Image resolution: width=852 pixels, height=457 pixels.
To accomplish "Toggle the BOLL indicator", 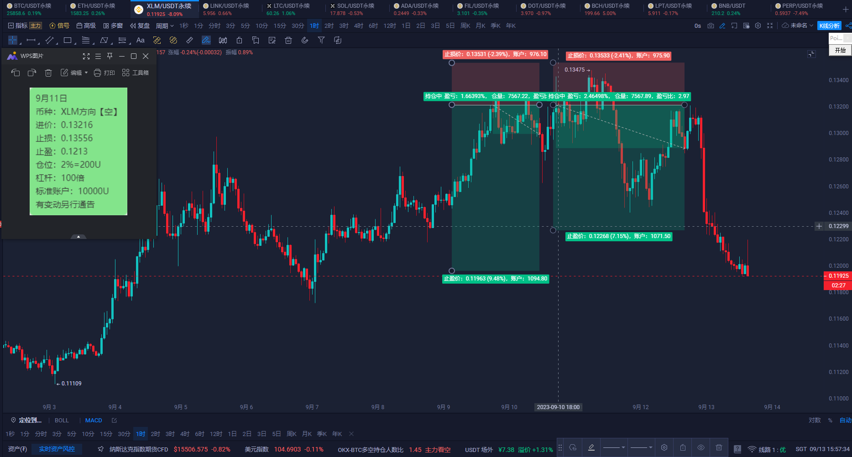I will point(62,420).
